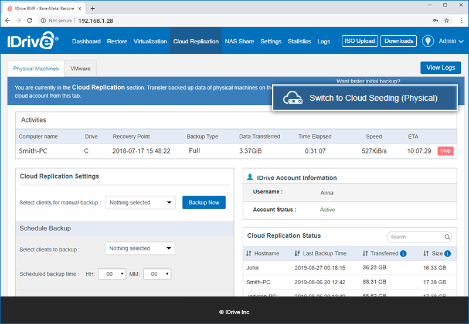The height and width of the screenshot is (324, 469).
Task: Click the Transferred column info icon
Action: click(x=403, y=254)
